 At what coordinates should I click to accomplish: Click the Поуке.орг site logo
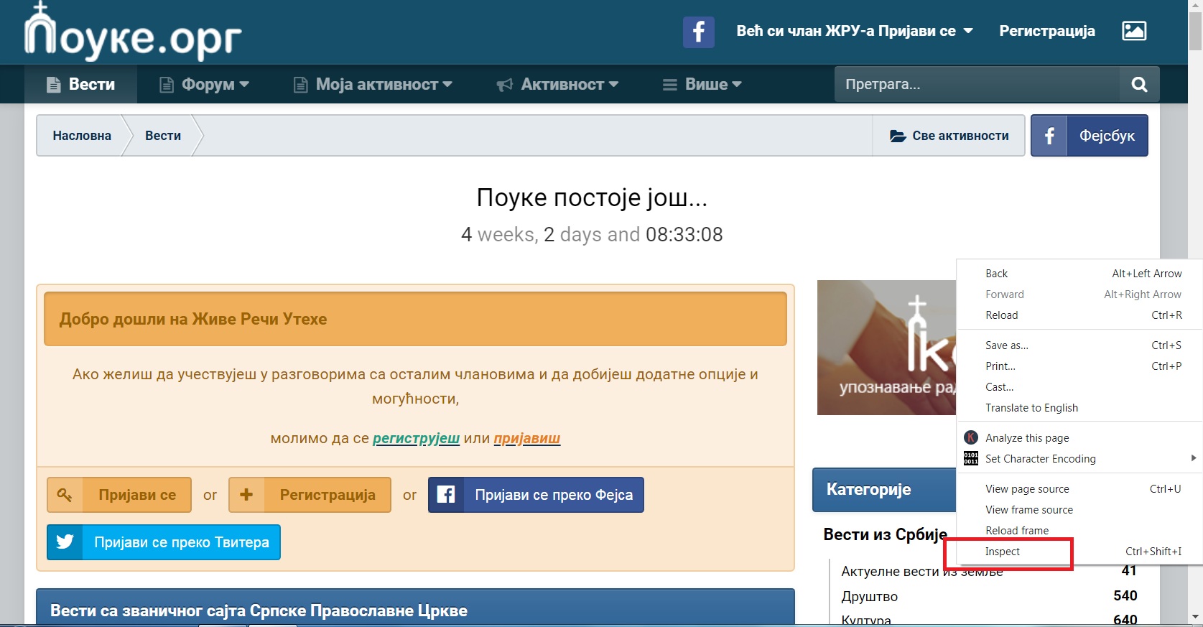pos(133,32)
